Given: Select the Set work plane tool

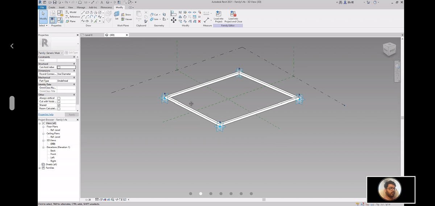Looking at the screenshot, I should coord(117,16).
